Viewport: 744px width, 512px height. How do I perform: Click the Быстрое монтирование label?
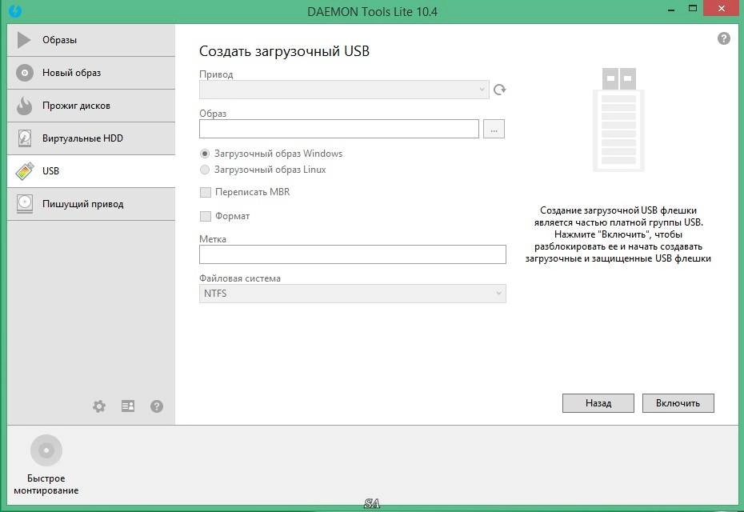(46, 485)
